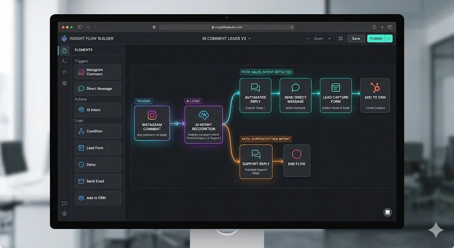Click the Actions section heading
This screenshot has width=454, height=248.
pyautogui.click(x=81, y=99)
